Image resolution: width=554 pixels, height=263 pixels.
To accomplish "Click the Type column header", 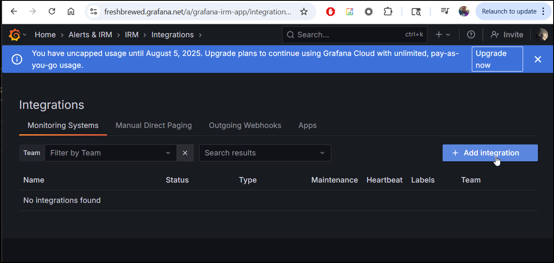I will coord(248,180).
